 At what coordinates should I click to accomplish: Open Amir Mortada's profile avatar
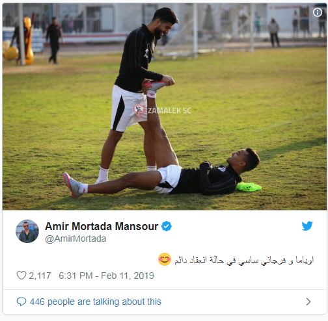click(x=27, y=231)
